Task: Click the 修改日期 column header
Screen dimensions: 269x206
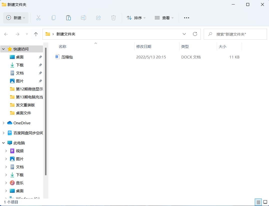Action: coord(144,46)
